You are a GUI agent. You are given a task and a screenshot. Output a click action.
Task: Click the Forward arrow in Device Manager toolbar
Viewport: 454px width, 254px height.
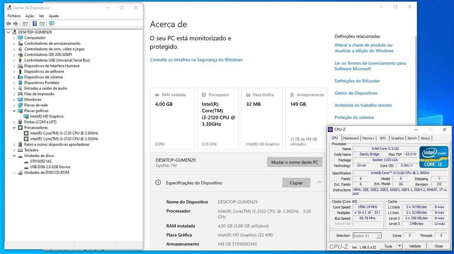(x=15, y=24)
